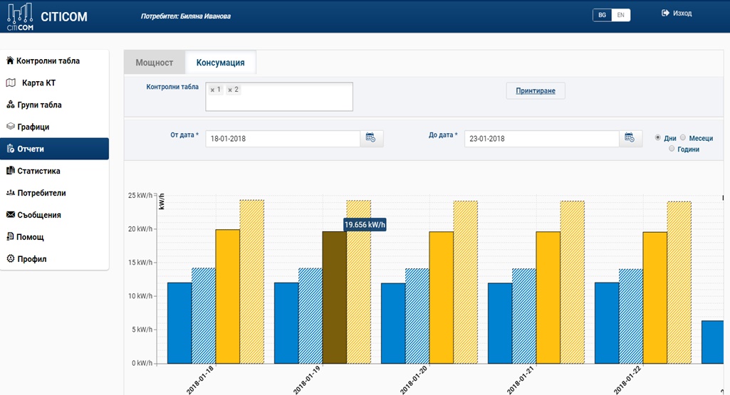This screenshot has height=395, width=730.
Task: Remove tag 1 from Контролни табла
Action: point(212,90)
